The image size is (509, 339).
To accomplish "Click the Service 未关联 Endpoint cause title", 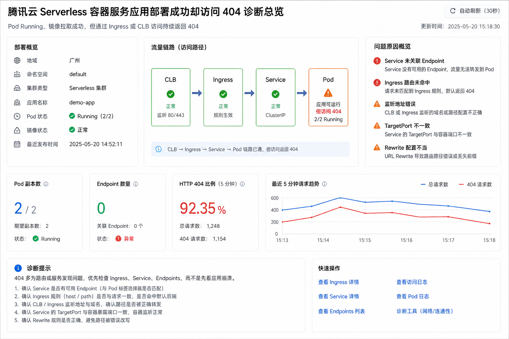I will 414,61.
